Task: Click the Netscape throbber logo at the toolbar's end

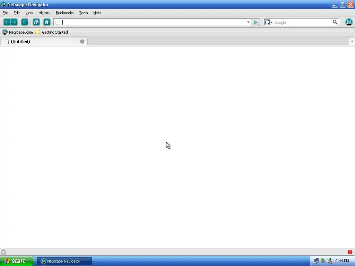Action: pos(349,22)
